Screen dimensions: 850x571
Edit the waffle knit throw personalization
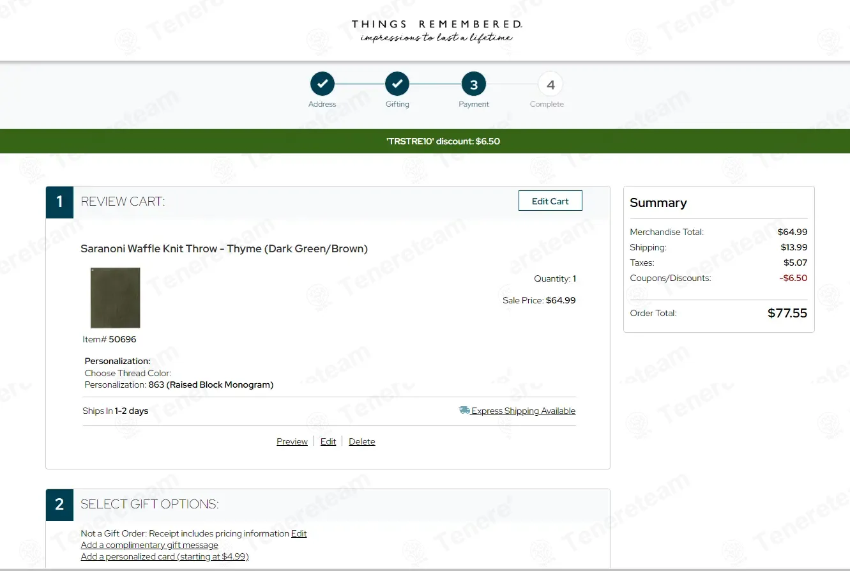click(x=328, y=441)
